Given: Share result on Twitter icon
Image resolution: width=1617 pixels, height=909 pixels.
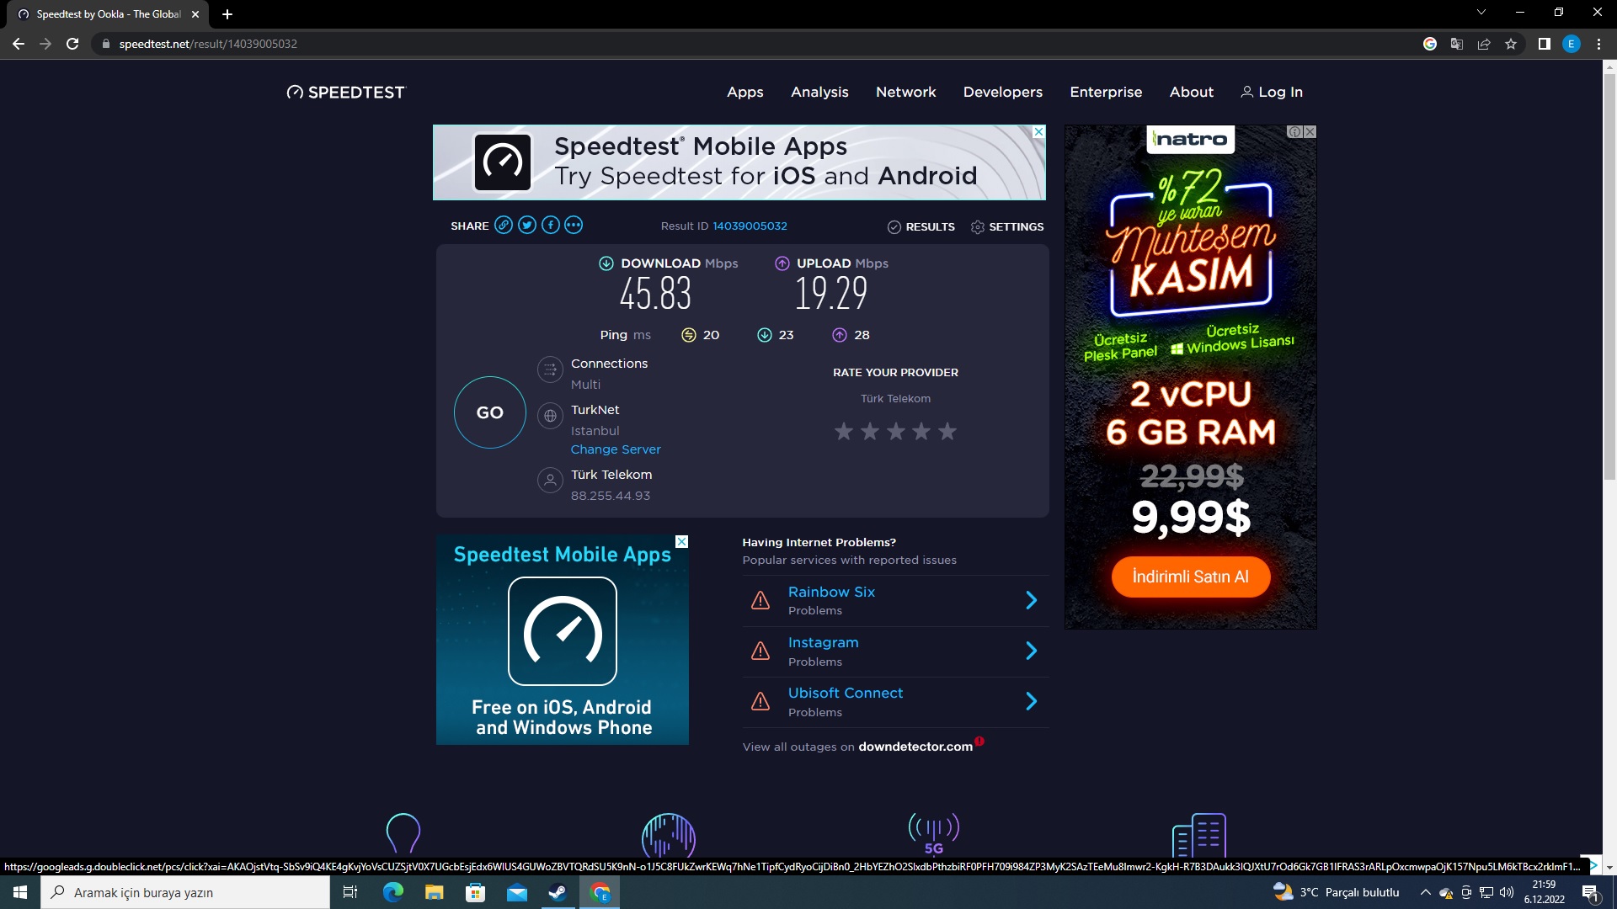Looking at the screenshot, I should point(527,225).
